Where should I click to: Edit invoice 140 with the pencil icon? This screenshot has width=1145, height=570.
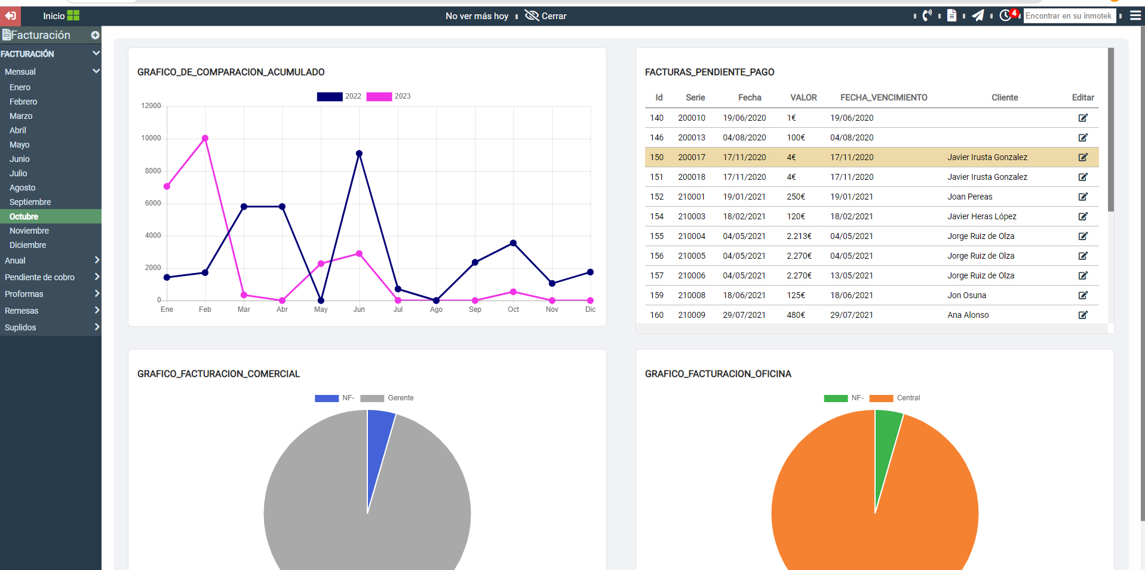pyautogui.click(x=1083, y=118)
